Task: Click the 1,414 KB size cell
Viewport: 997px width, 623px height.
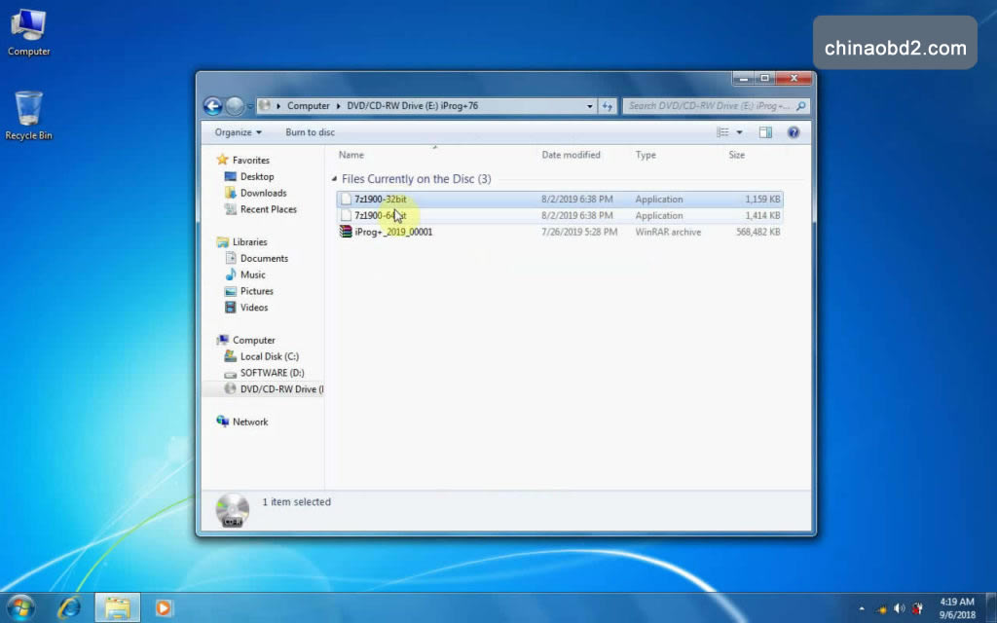Action: pos(762,215)
